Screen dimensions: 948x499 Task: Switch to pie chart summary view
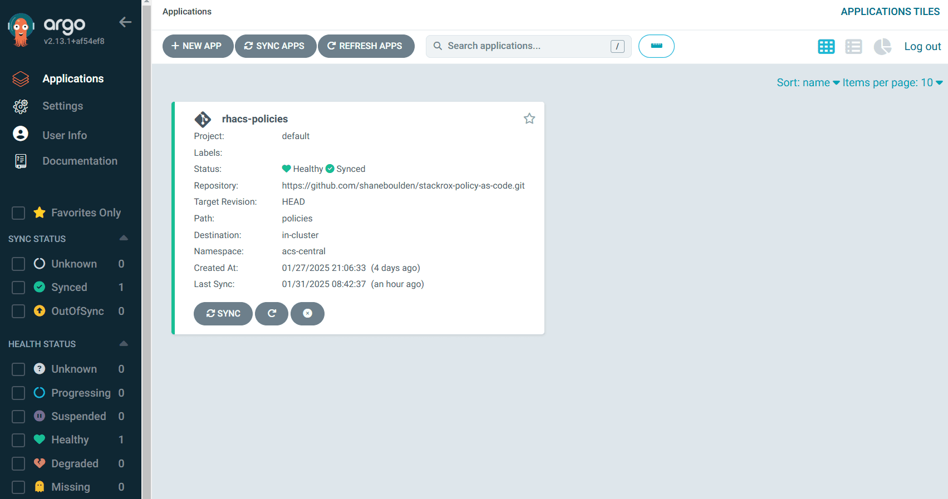pos(882,47)
